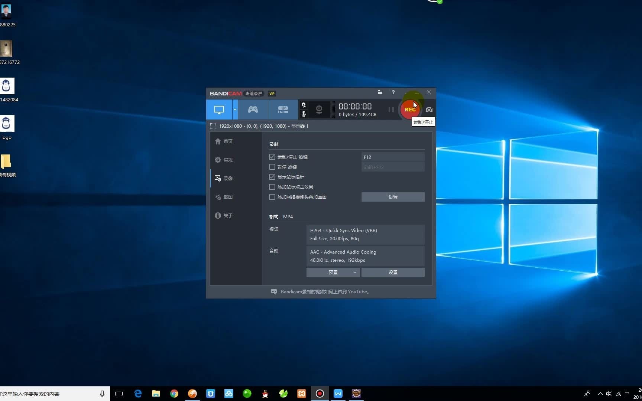Enable 添加网络摄像头叠加画面 checkbox

[x=272, y=197]
